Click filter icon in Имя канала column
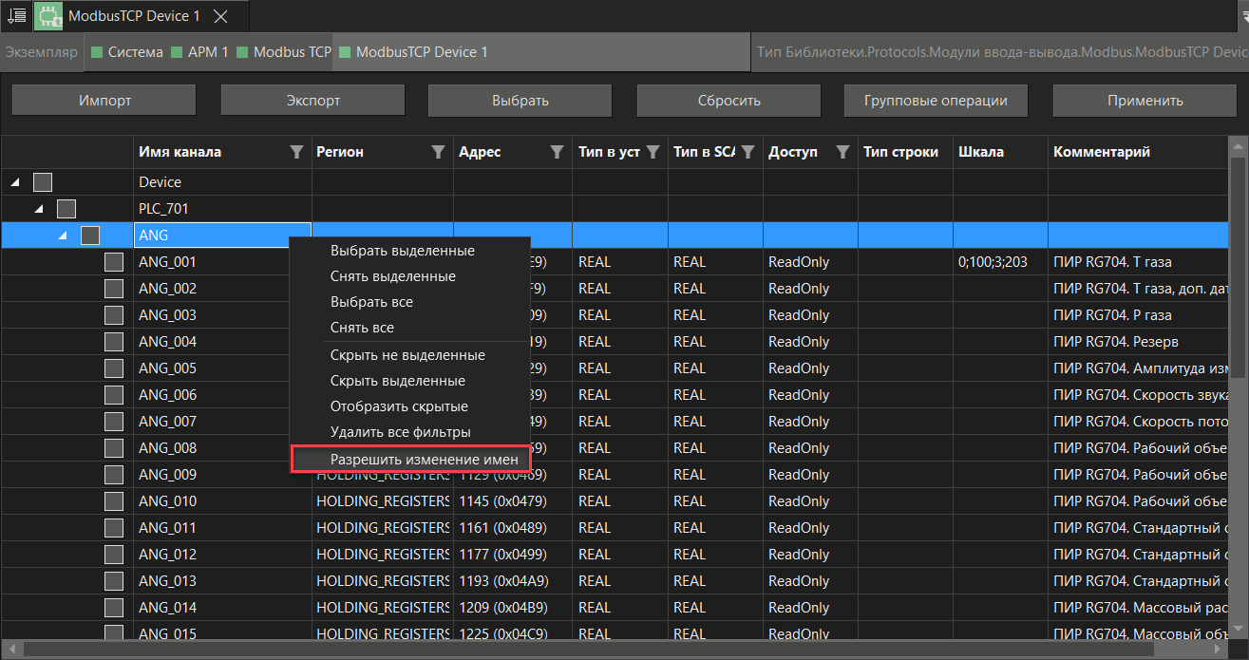Viewport: 1249px width, 660px height. [296, 152]
